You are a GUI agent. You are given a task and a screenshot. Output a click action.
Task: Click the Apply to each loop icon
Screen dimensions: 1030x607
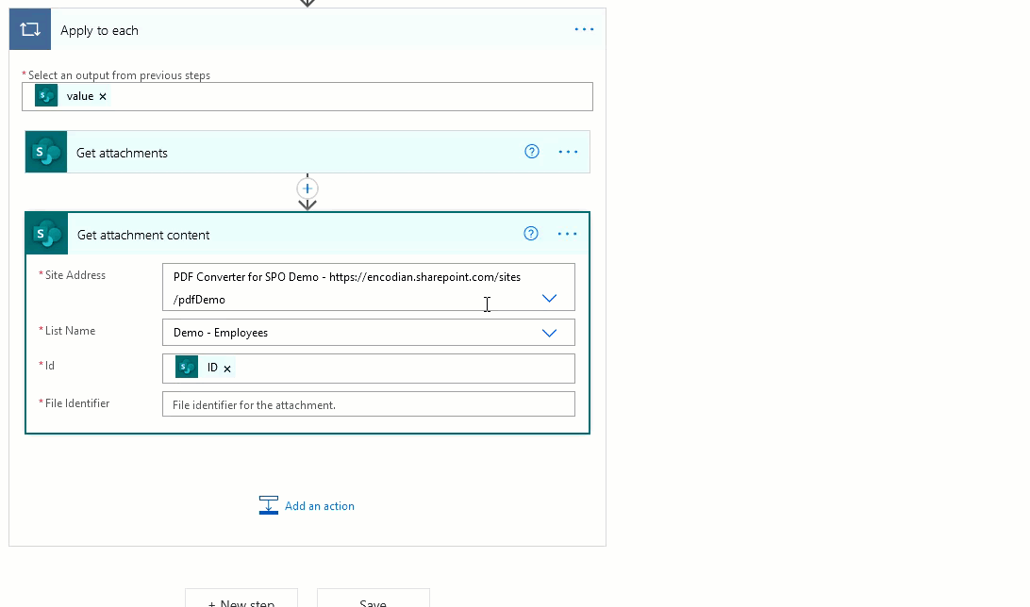pos(30,29)
